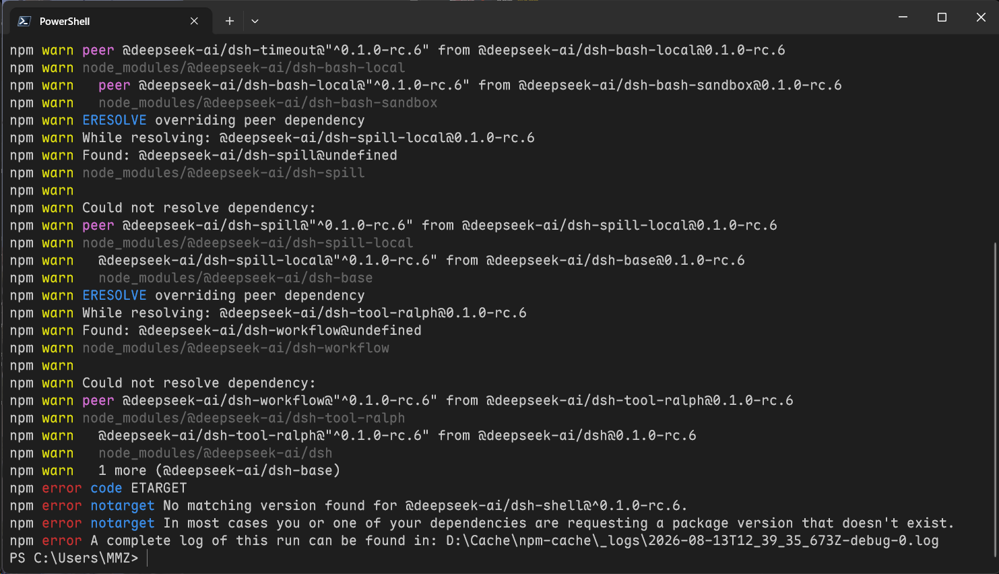Click the debug-0.log file path

pyautogui.click(x=692, y=540)
